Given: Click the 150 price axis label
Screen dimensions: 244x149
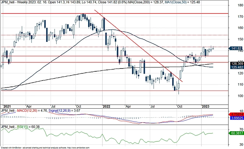Looking at the screenshot, I should click(x=240, y=39).
